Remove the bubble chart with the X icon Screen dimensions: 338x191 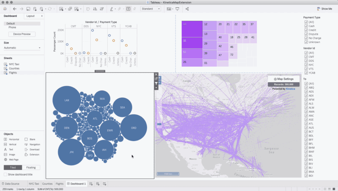coord(156,74)
